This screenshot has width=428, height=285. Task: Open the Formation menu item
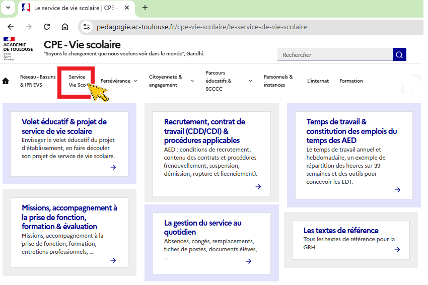click(x=351, y=81)
